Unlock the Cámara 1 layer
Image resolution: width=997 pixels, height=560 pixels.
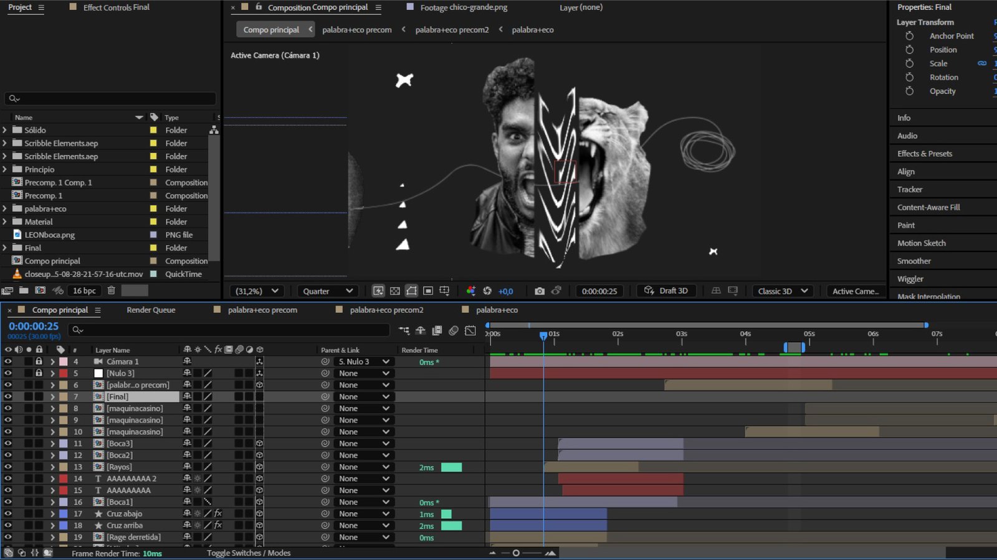(x=39, y=362)
